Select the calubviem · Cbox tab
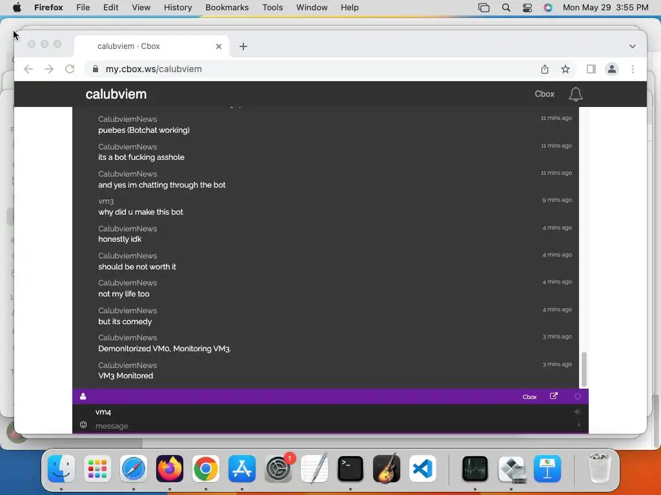This screenshot has height=495, width=661. tap(152, 46)
